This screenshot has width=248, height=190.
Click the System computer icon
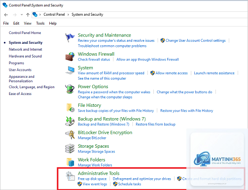(70, 70)
